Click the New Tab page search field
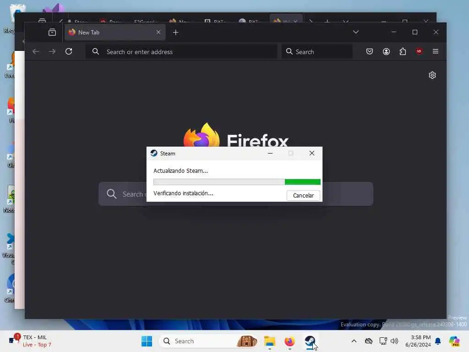Viewport: 469px width, 352px height. 236,194
